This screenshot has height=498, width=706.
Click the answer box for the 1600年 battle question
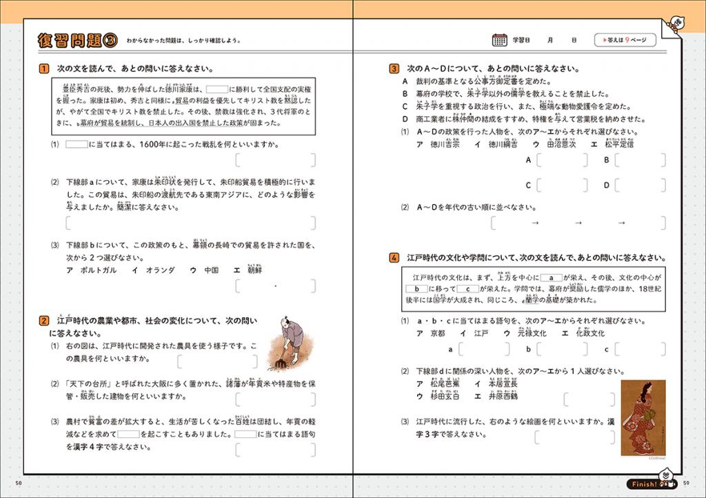(276, 160)
